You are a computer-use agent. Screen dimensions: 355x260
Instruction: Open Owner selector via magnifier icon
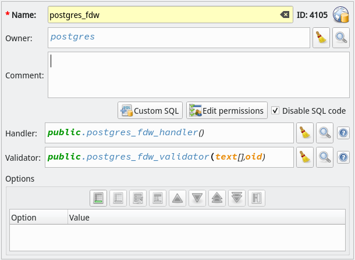340,38
